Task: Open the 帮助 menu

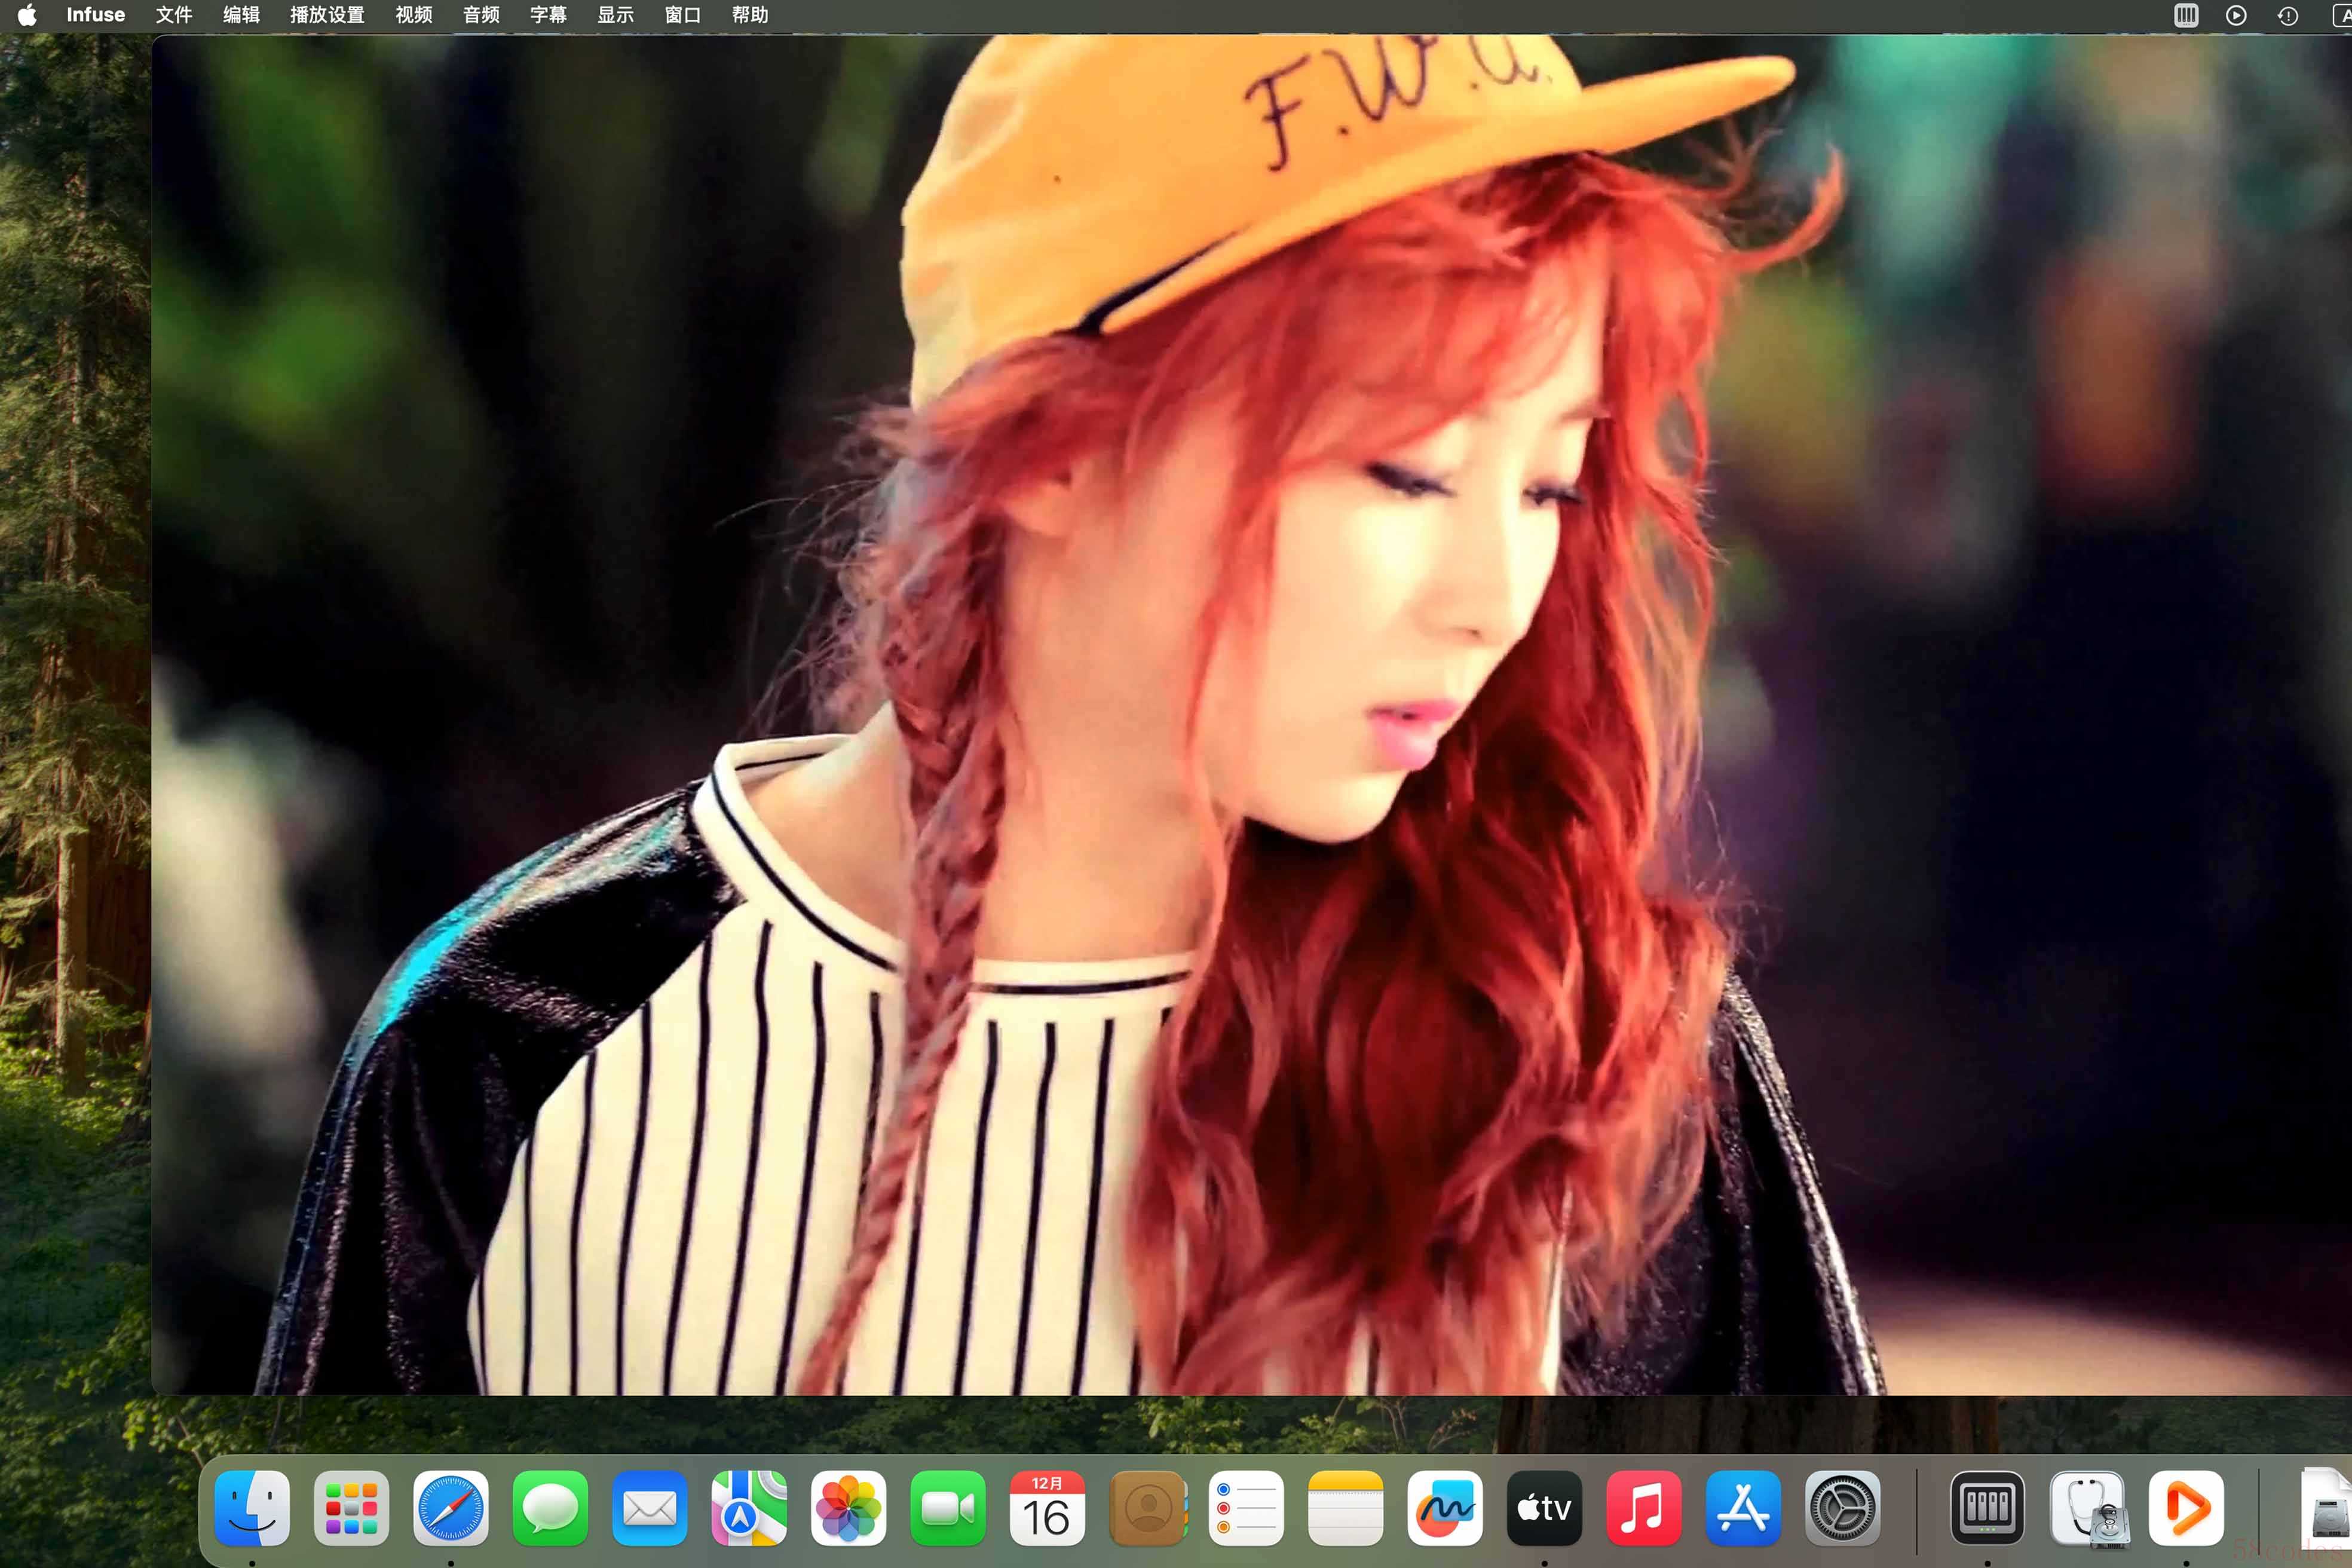Action: 750,15
